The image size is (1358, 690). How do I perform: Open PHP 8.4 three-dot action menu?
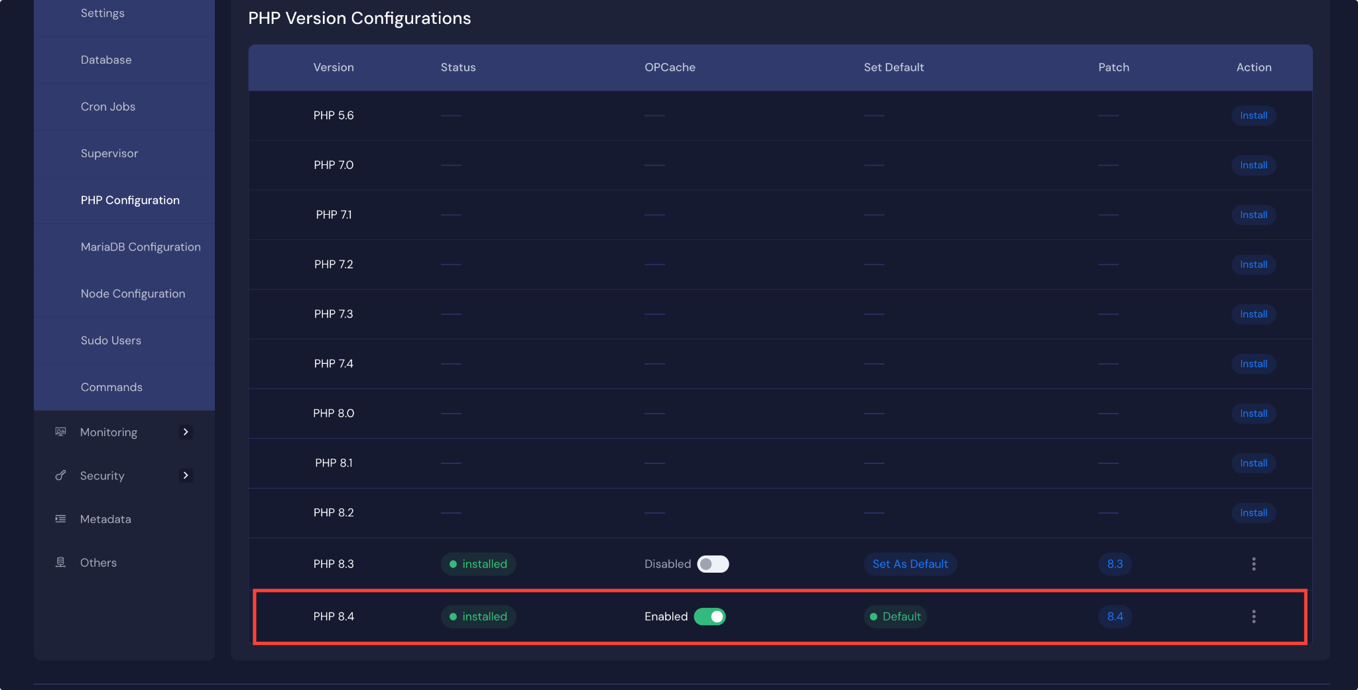click(x=1253, y=616)
